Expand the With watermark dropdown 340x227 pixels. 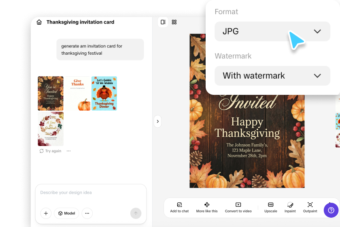tap(272, 76)
